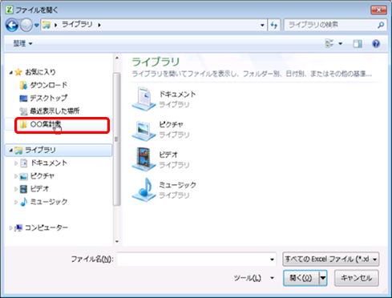Open 最近表示した場所 in favorites
The width and height of the screenshot is (392, 298).
point(55,111)
